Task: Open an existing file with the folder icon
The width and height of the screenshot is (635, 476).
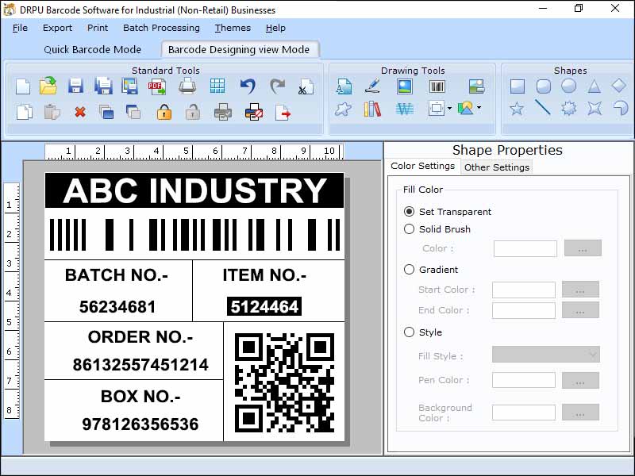Action: click(x=48, y=86)
